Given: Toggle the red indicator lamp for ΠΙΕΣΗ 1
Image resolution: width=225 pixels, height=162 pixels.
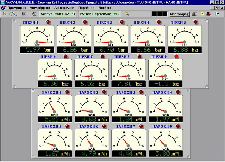Looking at the screenshot, I should pyautogui.click(x=49, y=22).
